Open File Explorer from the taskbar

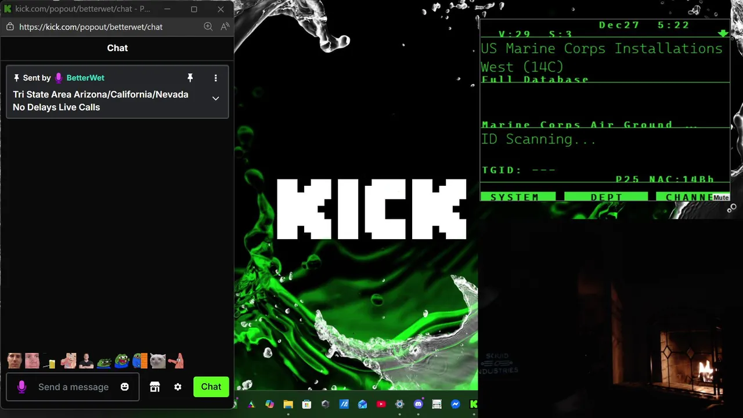click(x=288, y=404)
